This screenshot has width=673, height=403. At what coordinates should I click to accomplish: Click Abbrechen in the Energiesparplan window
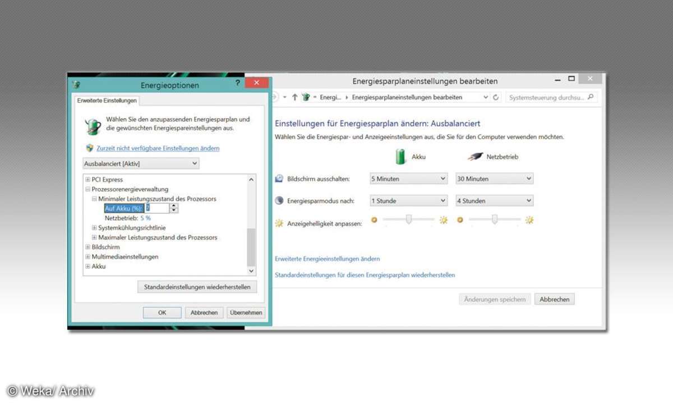[554, 299]
